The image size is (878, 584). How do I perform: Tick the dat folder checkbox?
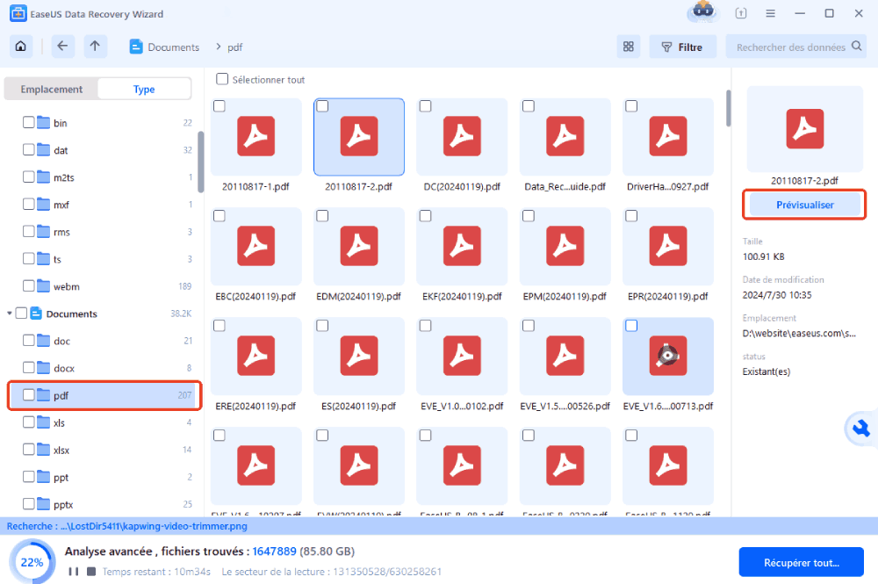tap(29, 149)
